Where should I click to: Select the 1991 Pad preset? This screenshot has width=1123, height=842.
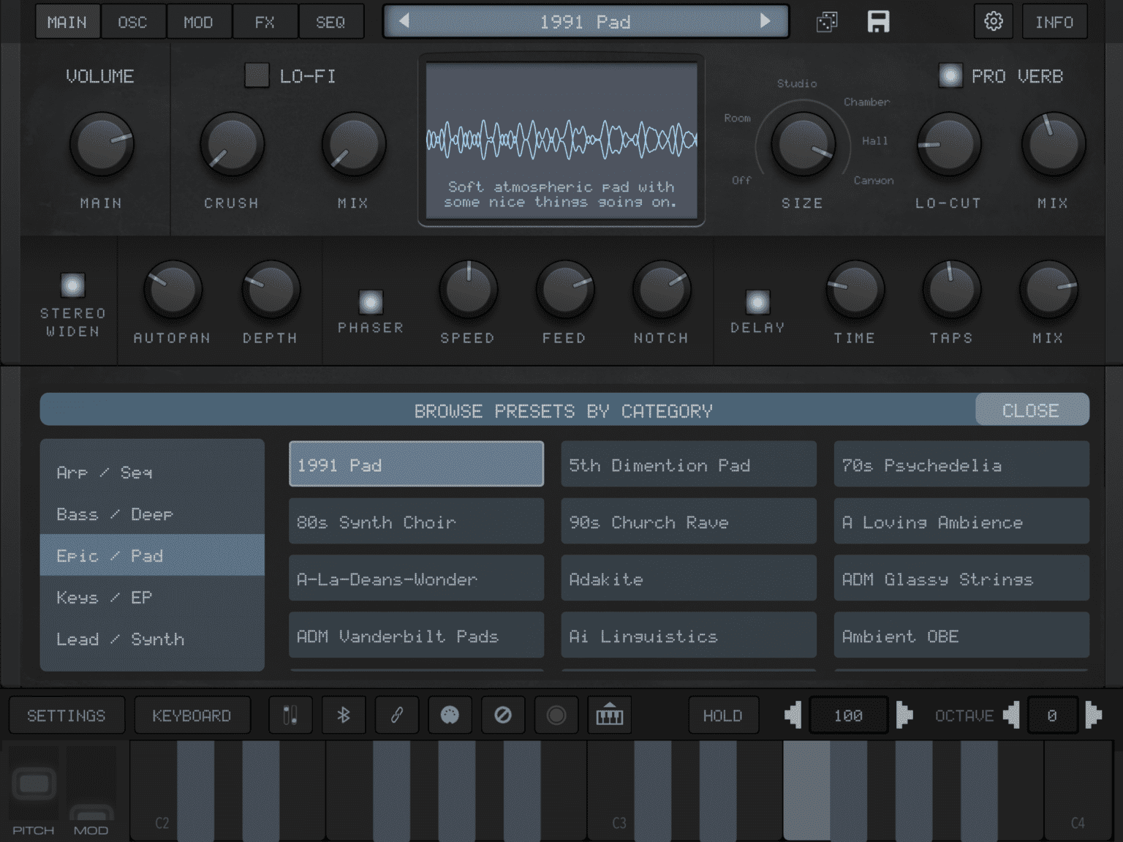(x=416, y=465)
